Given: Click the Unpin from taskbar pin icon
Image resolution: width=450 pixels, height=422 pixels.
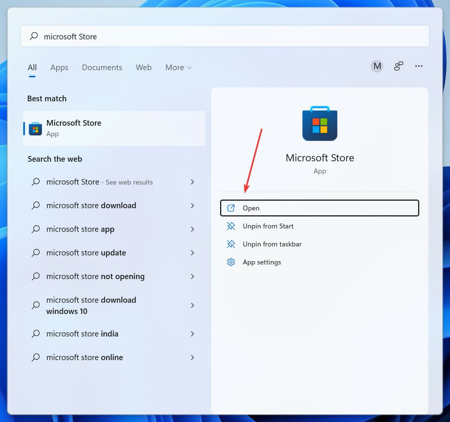Looking at the screenshot, I should pos(231,244).
